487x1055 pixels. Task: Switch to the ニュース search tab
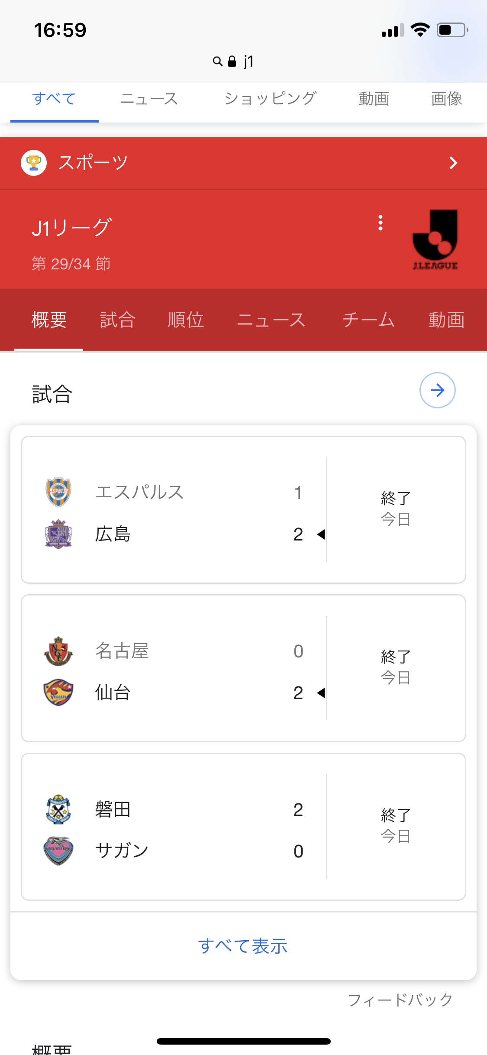click(x=149, y=99)
